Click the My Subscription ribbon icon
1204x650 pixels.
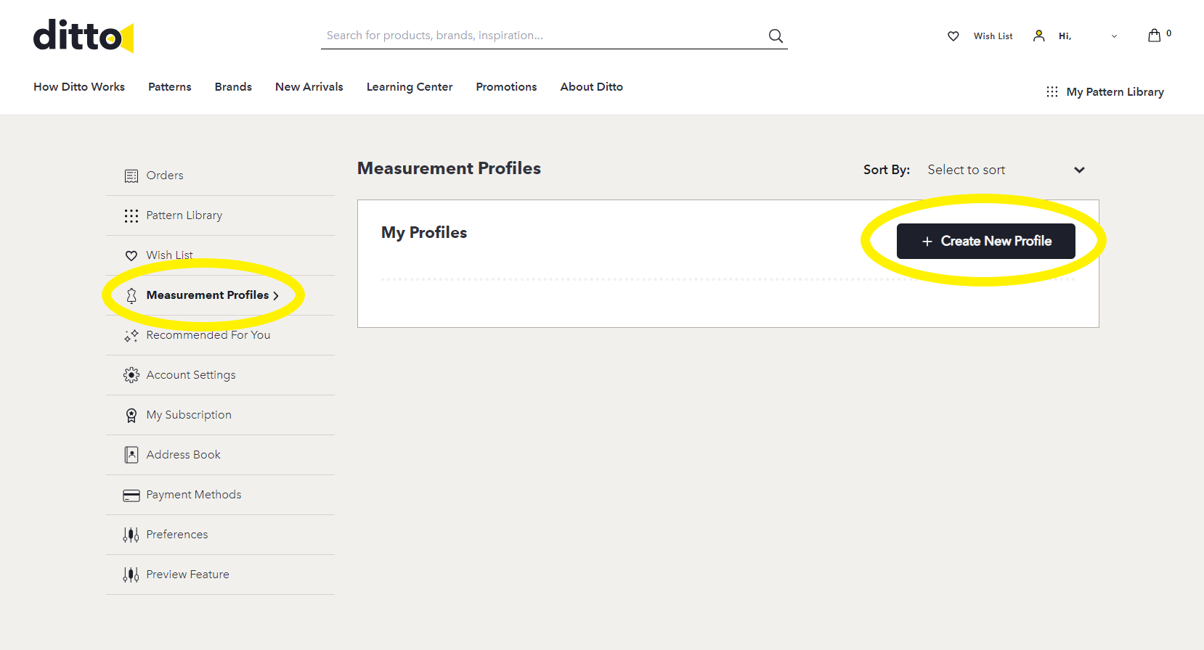coord(131,415)
